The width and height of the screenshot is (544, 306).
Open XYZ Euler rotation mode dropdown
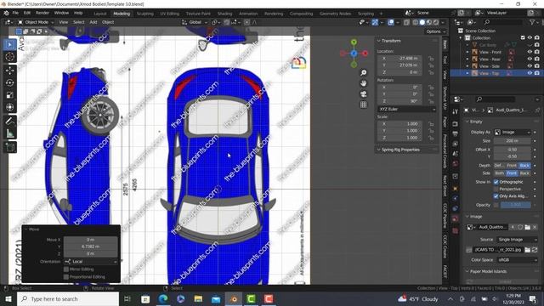pos(406,109)
